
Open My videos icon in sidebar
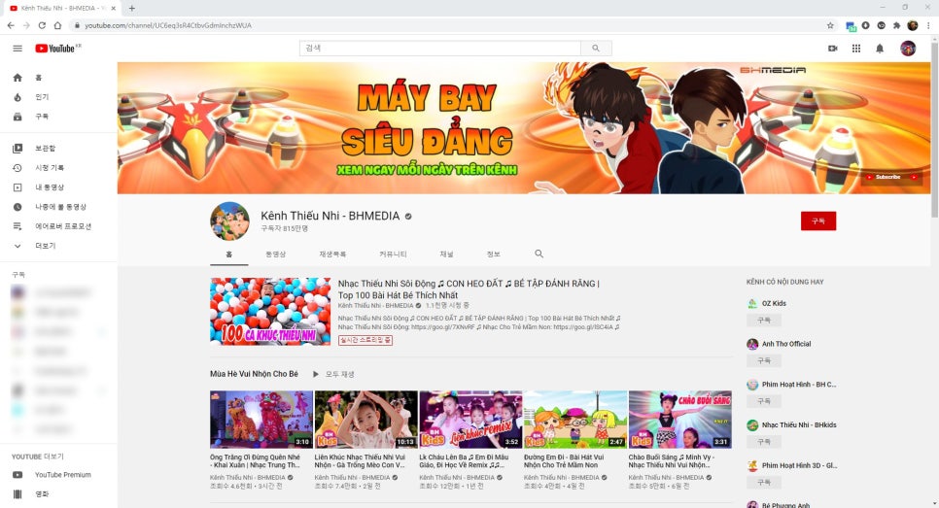point(17,187)
